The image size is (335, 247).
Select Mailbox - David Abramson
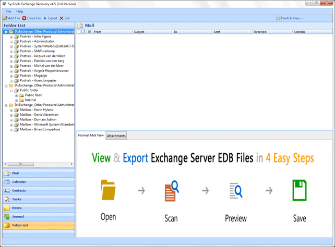coord(39,115)
